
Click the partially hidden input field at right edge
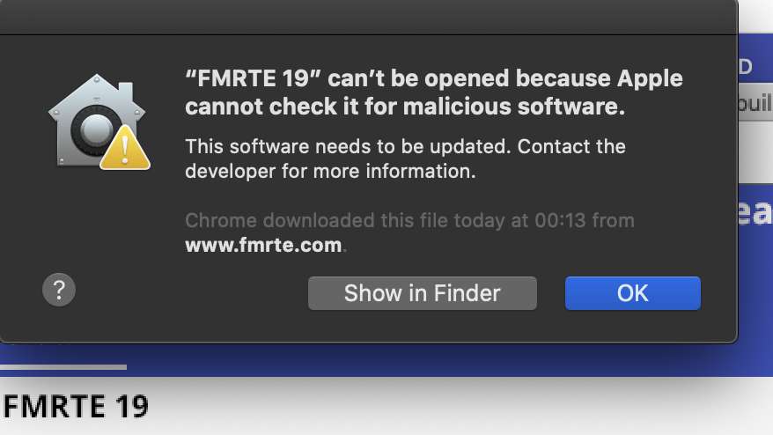pos(755,104)
